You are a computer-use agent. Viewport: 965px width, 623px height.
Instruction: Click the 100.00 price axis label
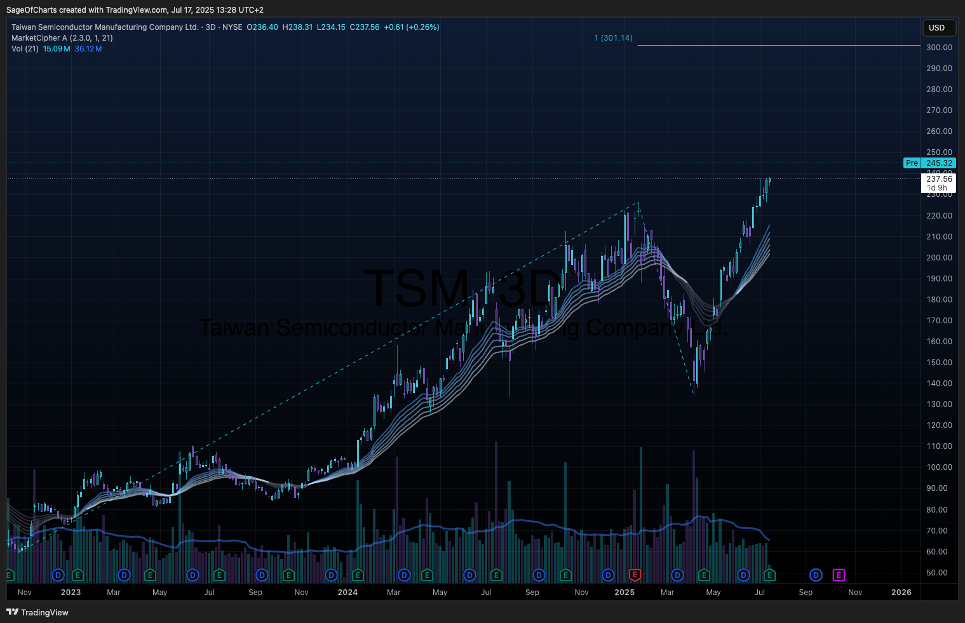tap(939, 467)
